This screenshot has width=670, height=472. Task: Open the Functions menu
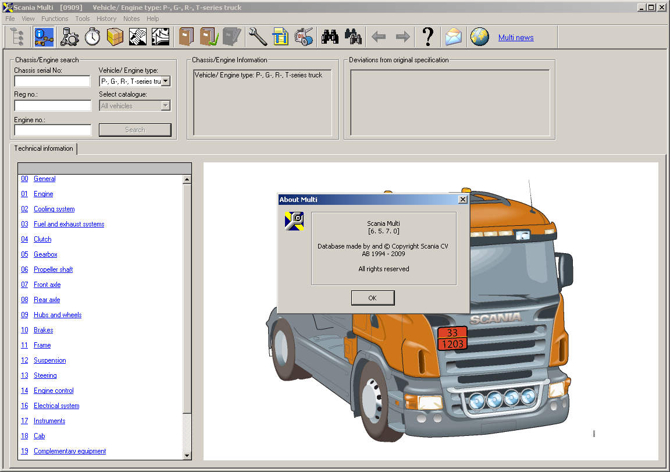click(x=55, y=19)
